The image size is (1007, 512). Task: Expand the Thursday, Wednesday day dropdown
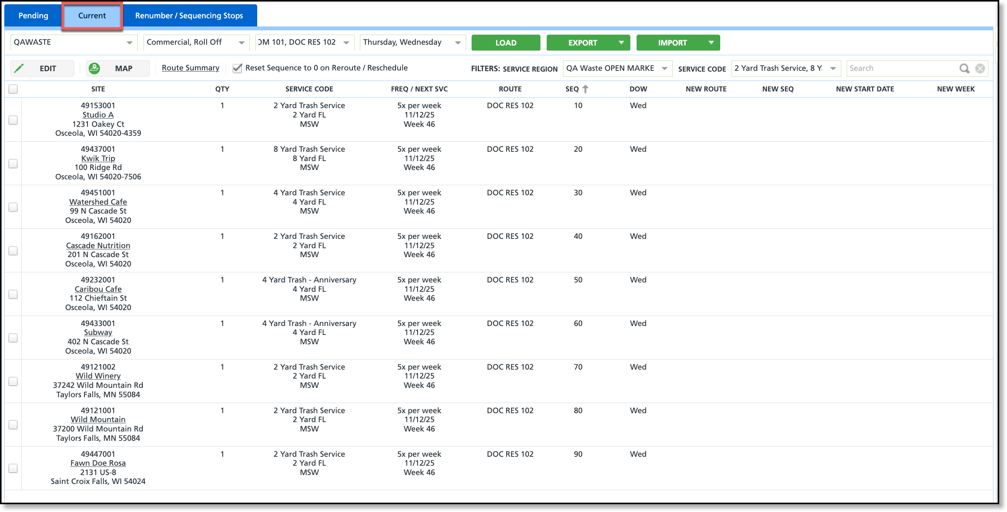pyautogui.click(x=457, y=42)
